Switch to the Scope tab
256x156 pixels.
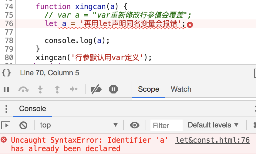tap(149, 89)
